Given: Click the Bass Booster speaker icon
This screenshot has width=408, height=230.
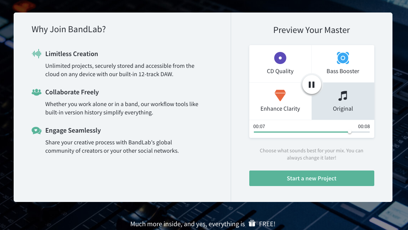Looking at the screenshot, I should tap(343, 58).
